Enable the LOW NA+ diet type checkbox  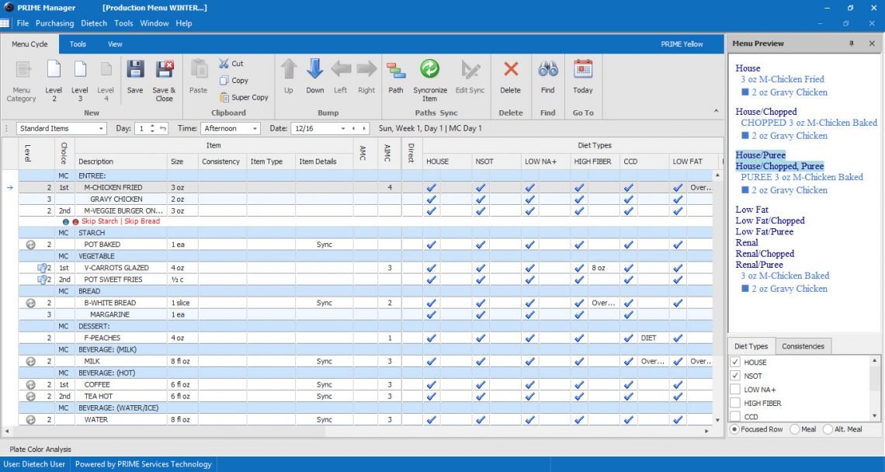[735, 390]
